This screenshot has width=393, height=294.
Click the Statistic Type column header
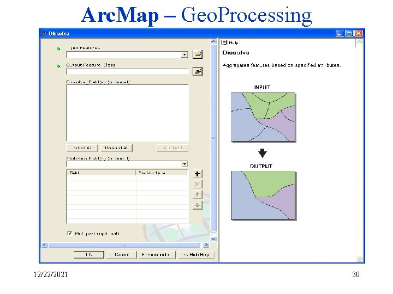pyautogui.click(x=162, y=173)
